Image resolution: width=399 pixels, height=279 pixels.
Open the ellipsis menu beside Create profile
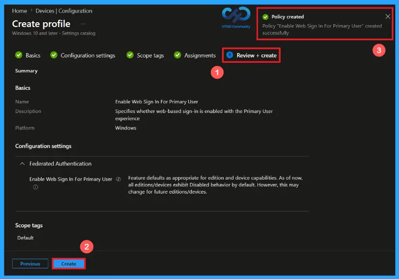(83, 24)
